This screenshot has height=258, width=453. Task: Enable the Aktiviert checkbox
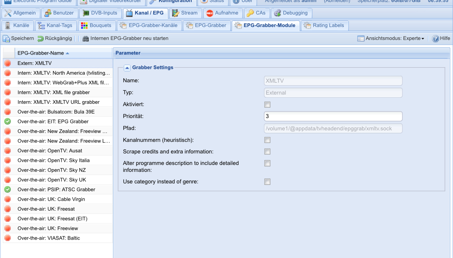pos(267,105)
